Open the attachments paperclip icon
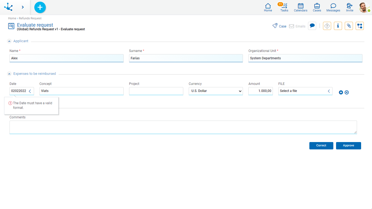The height and width of the screenshot is (209, 372). (x=349, y=26)
